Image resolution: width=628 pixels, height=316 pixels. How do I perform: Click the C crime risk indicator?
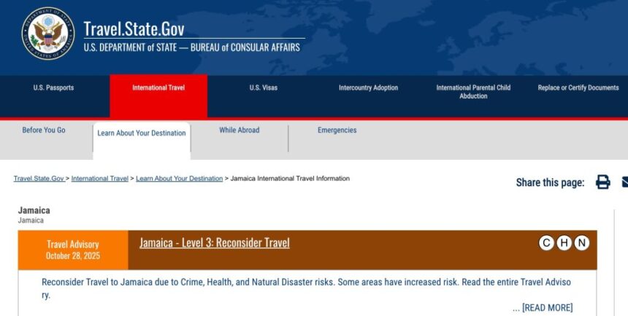546,243
